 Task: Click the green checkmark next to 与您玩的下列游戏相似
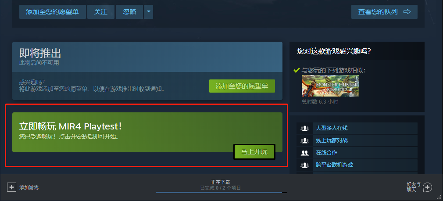297,70
